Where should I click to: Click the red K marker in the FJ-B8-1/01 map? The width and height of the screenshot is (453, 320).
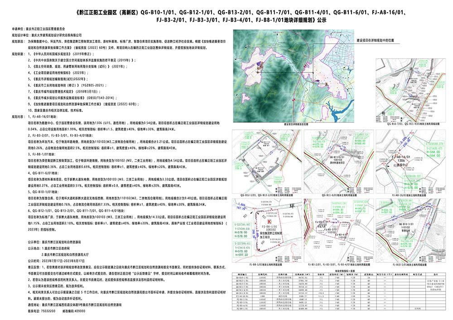(x=269, y=222)
